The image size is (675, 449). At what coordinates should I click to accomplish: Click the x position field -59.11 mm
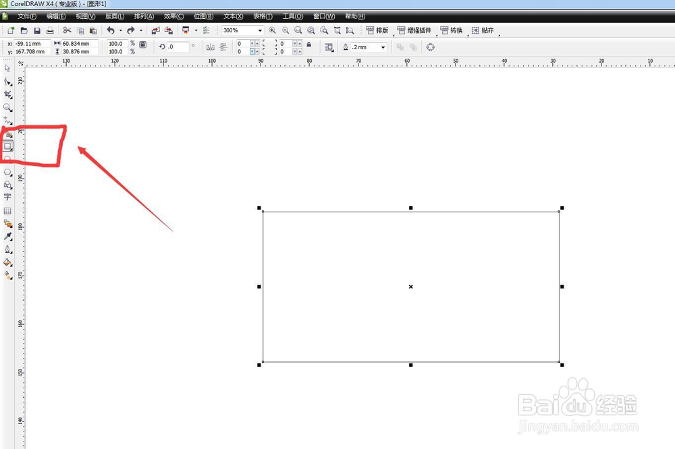pyautogui.click(x=32, y=43)
